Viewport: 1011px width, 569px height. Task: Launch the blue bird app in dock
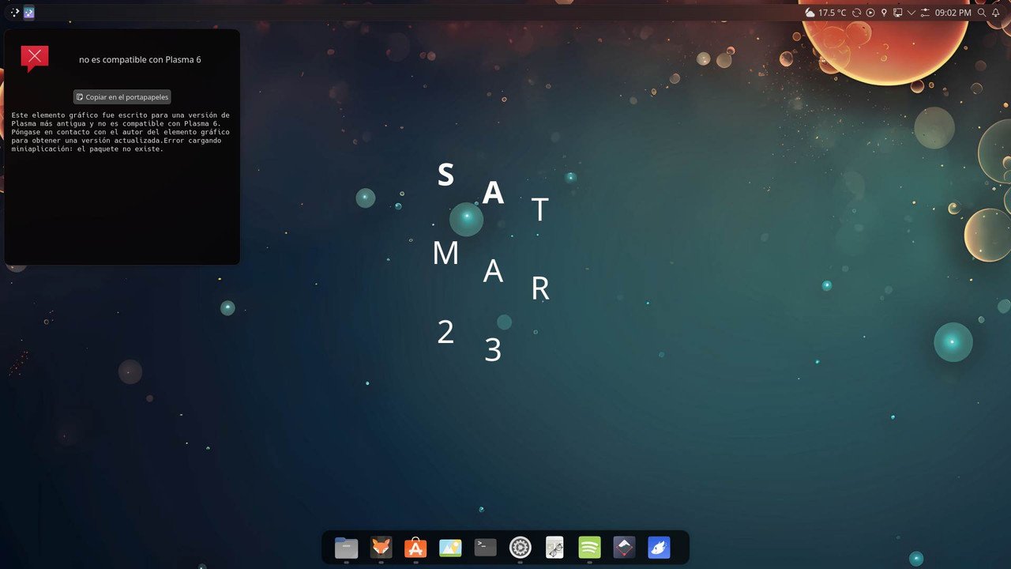(659, 547)
